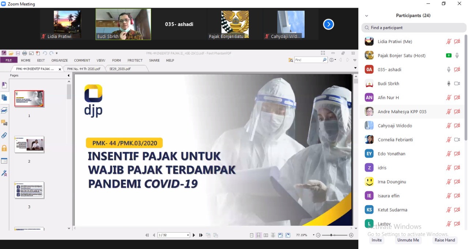Show the Layers panel in sidebar
The image size is (468, 249).
(4, 110)
